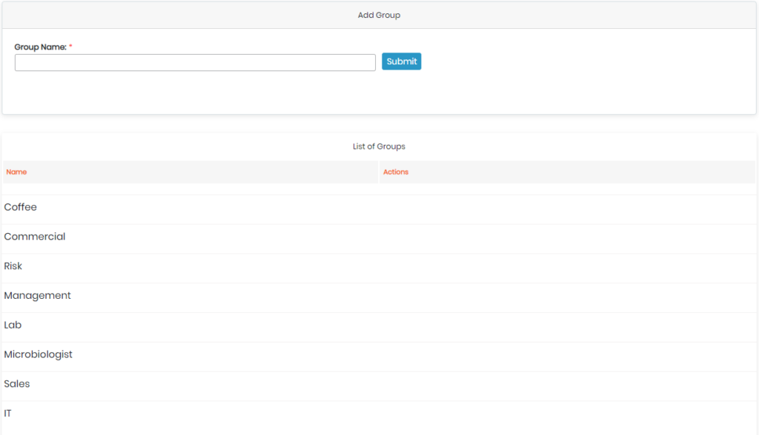Submit the new group form

[x=401, y=61]
